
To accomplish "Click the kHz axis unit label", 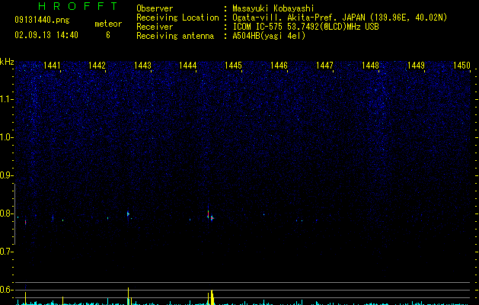I will click(x=7, y=62).
